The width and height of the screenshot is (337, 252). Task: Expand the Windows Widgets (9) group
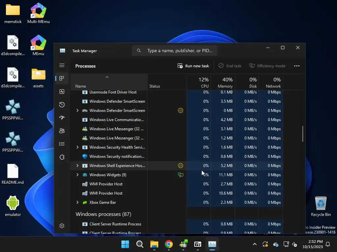click(77, 175)
